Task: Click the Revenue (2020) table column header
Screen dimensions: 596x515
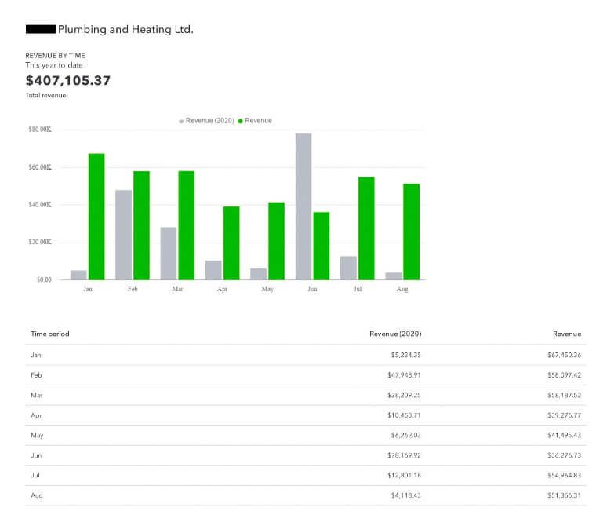Action: pos(395,334)
